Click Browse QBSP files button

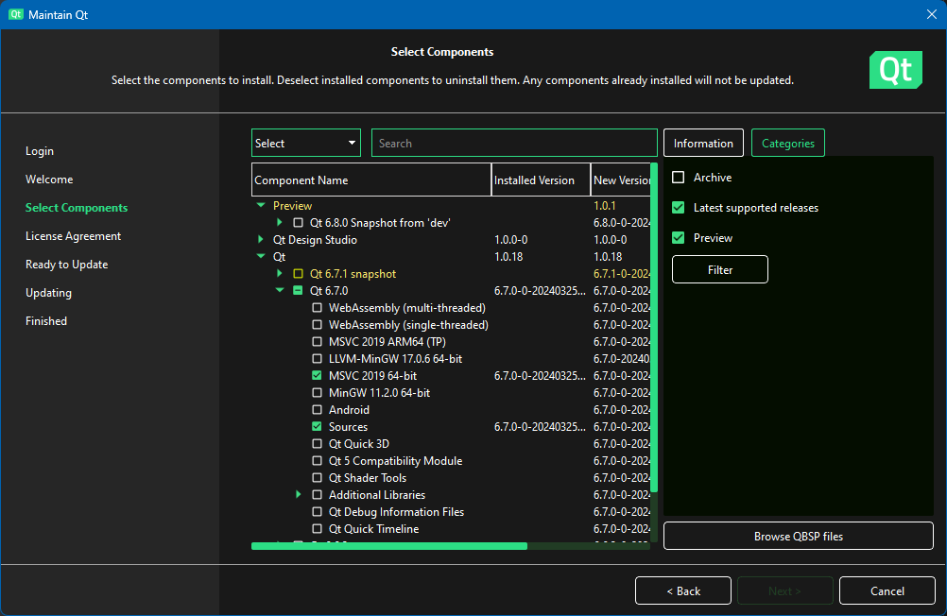tap(798, 537)
